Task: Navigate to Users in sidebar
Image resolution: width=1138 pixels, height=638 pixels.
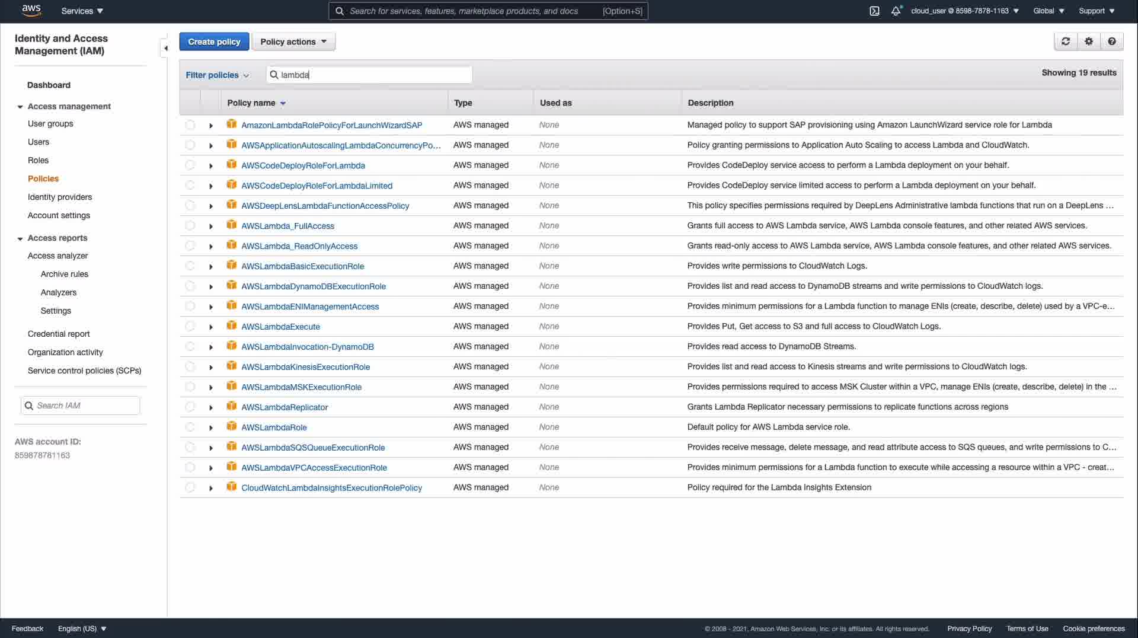Action: point(39,142)
